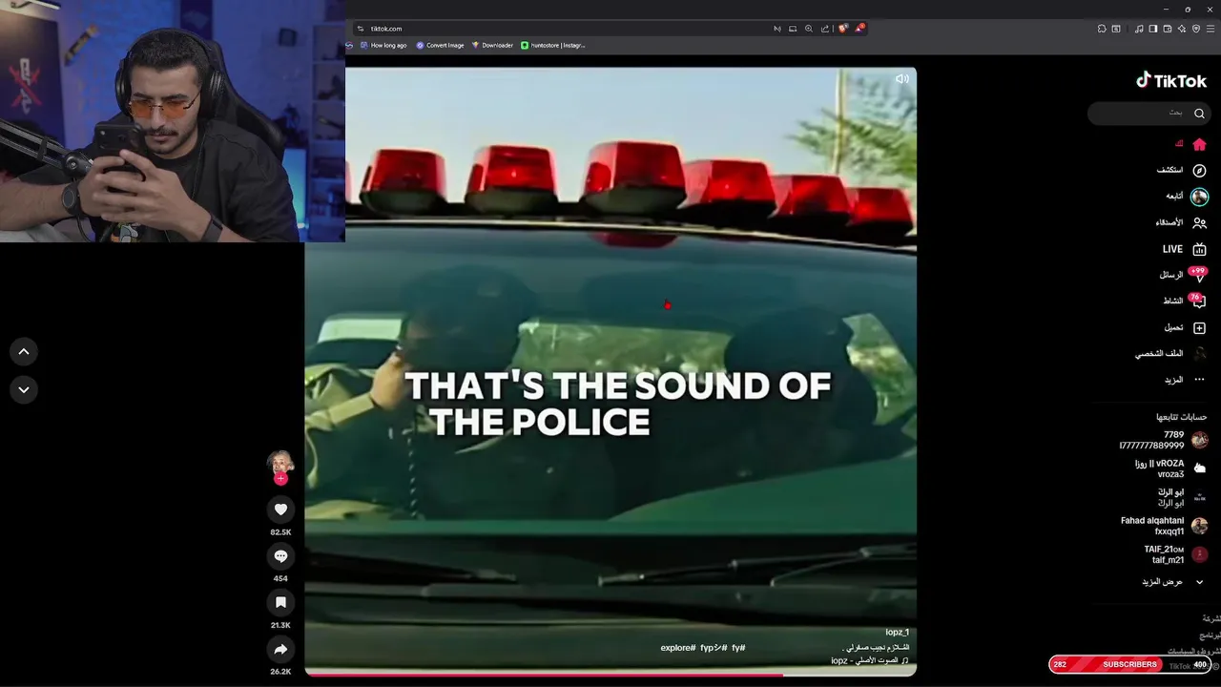Click the #fy hashtag
The height and width of the screenshot is (687, 1221).
point(738,648)
